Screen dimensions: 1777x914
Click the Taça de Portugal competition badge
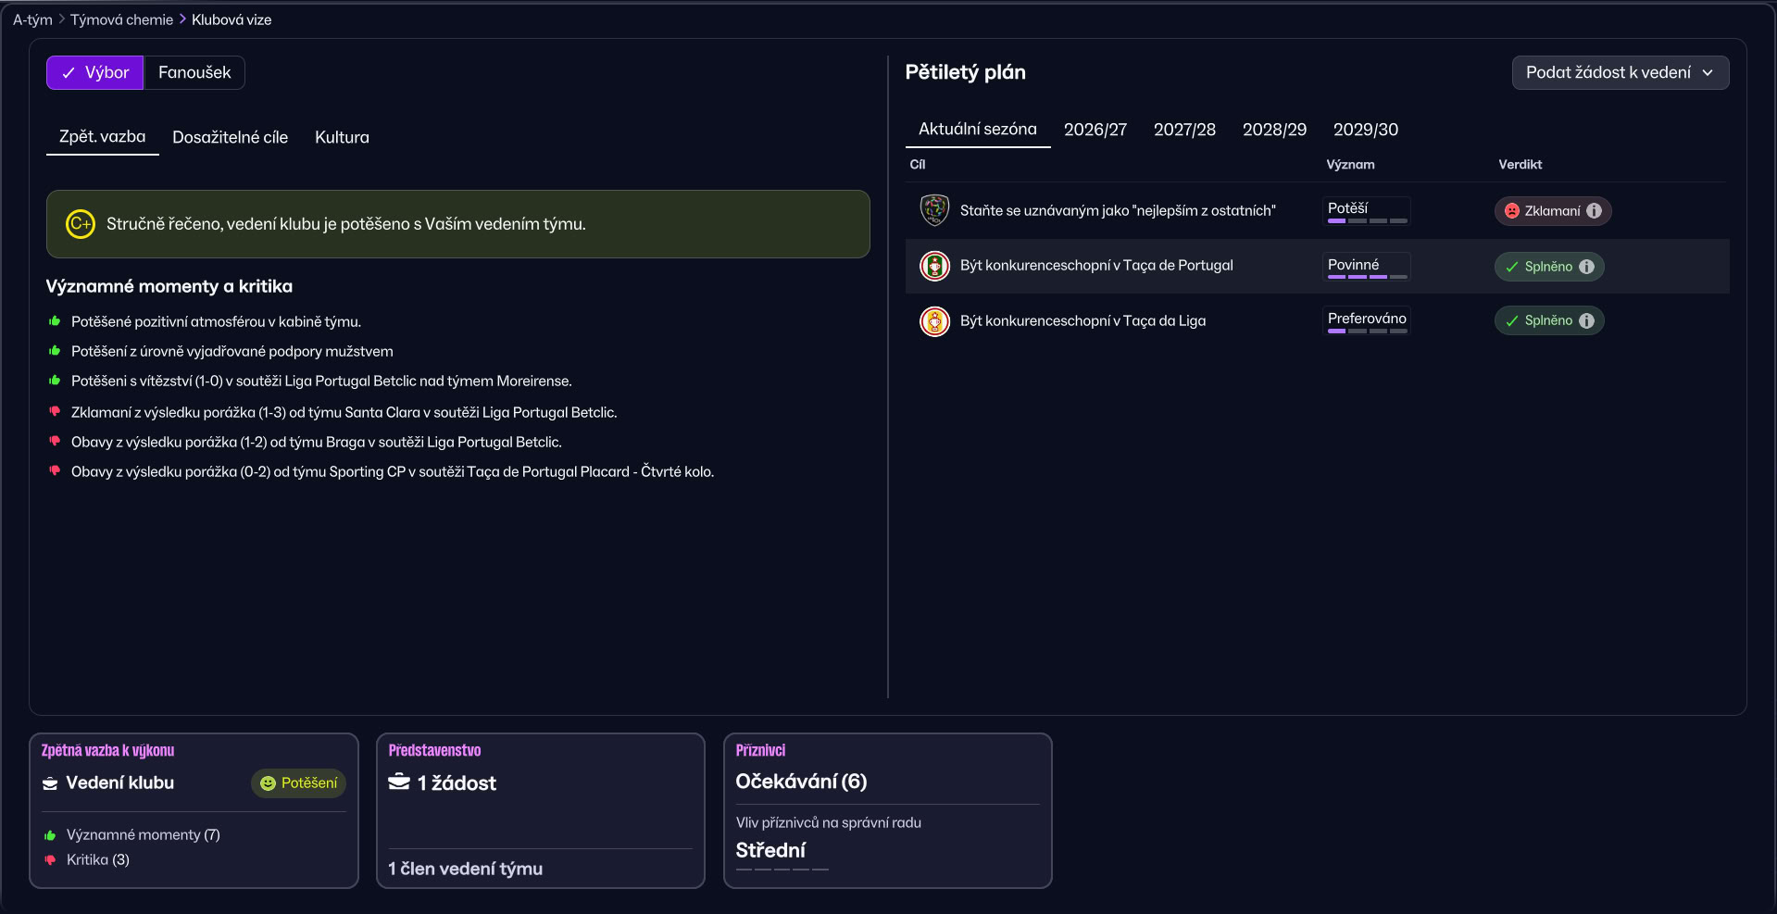934,266
